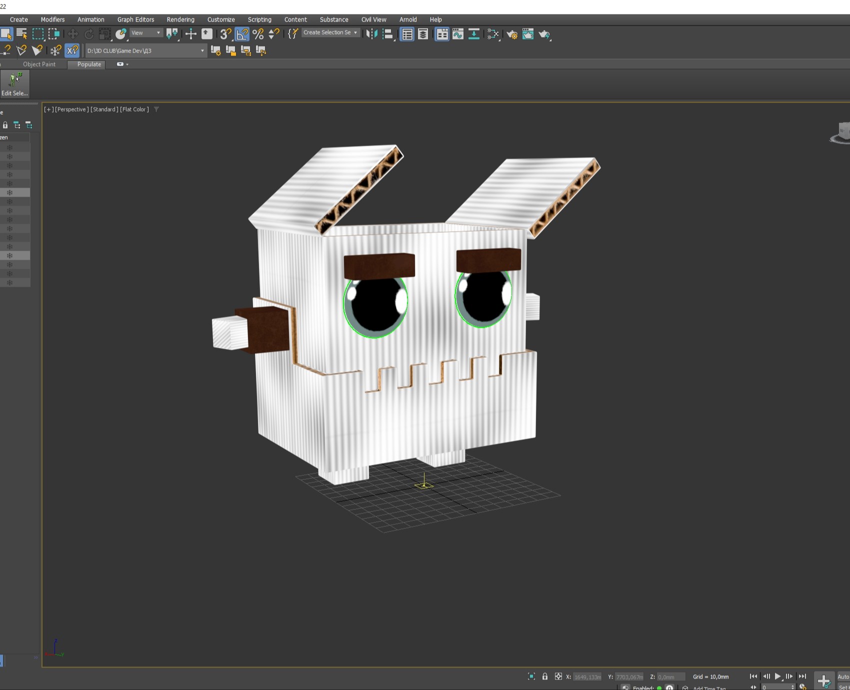Viewport: 850px width, 690px height.
Task: Toggle the 3D Snaps button
Action: coord(225,34)
